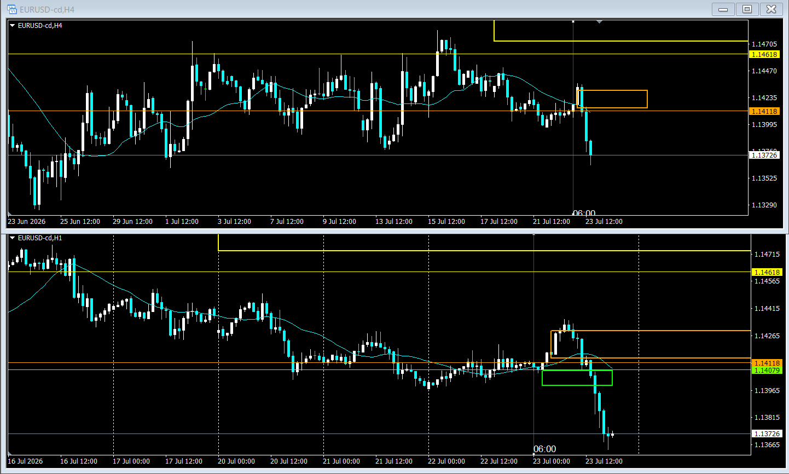Minimize the EURUSD-cd,H4 chart window
789x474 pixels.
pos(723,9)
